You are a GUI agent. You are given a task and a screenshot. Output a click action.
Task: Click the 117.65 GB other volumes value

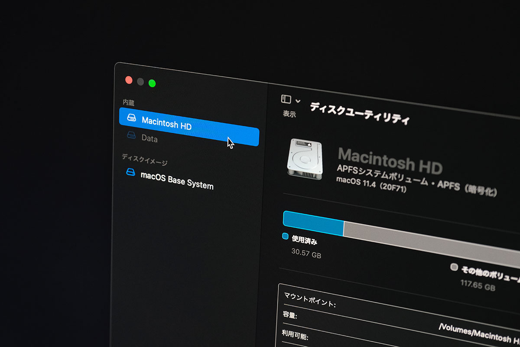tap(478, 286)
